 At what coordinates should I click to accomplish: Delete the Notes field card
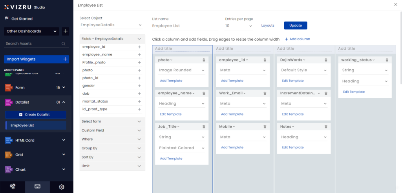point(326,127)
